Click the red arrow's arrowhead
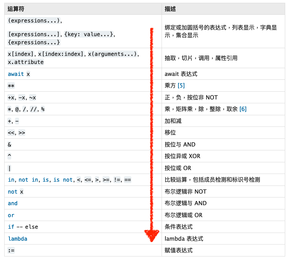The width and height of the screenshot is (288, 260). [x=151, y=235]
